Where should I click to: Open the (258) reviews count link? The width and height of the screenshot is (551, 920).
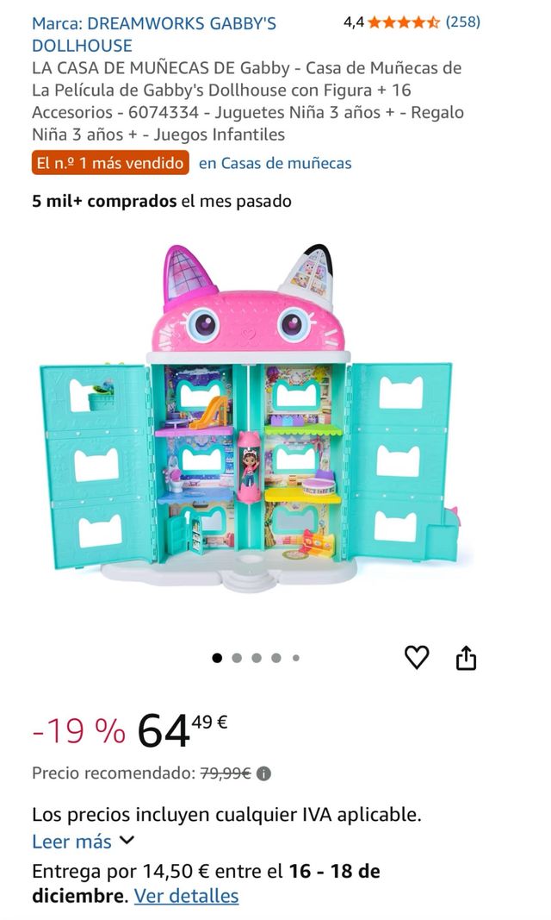pos(462,22)
